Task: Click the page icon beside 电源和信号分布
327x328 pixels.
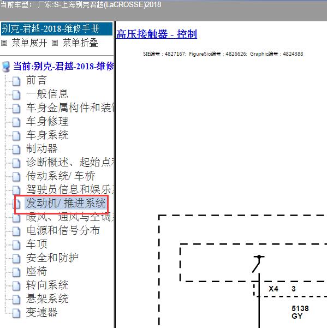Action: click(x=16, y=231)
